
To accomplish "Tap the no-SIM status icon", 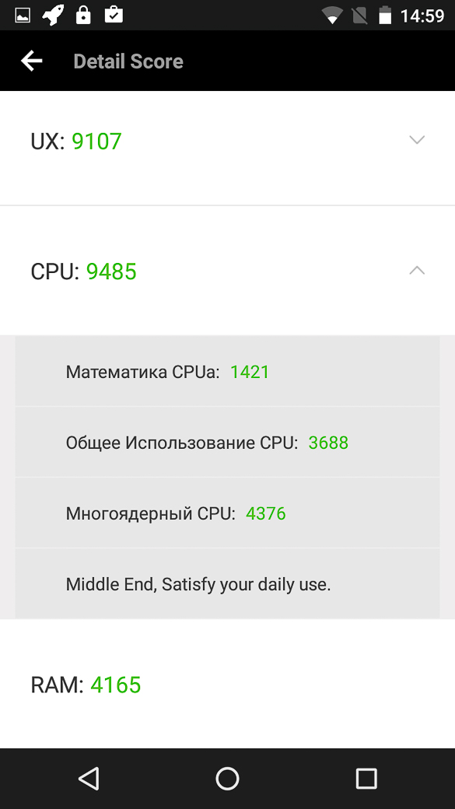I will click(x=359, y=16).
